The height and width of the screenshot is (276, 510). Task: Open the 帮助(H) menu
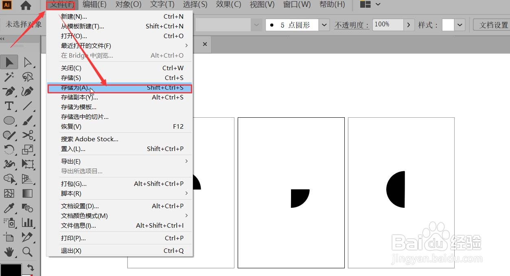332,5
